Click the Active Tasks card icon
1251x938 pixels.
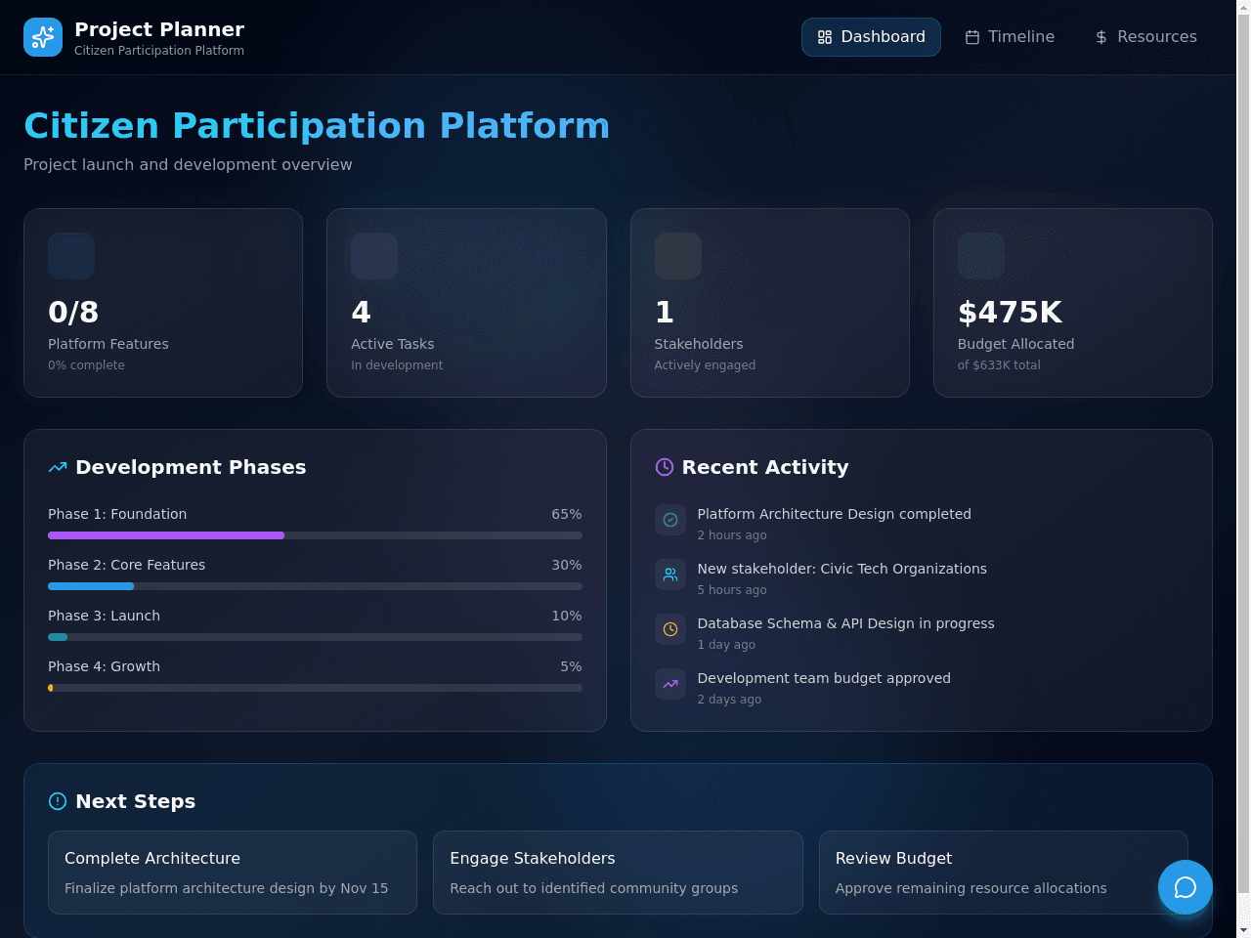374,256
